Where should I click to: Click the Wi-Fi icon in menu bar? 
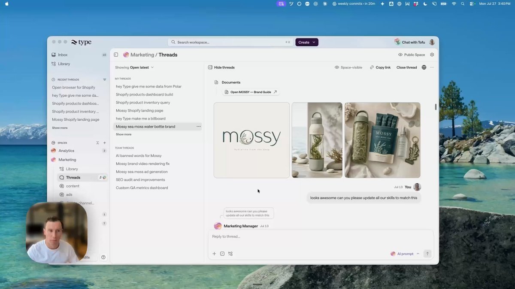pos(454,3)
